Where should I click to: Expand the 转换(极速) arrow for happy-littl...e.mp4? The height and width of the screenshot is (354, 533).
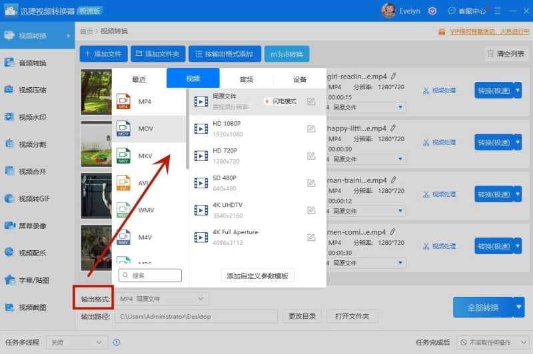click(x=518, y=142)
